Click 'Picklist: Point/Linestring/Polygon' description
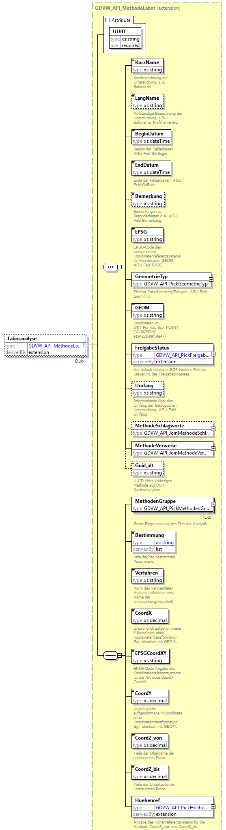Viewport: 226px width, 830px height. pos(170,294)
